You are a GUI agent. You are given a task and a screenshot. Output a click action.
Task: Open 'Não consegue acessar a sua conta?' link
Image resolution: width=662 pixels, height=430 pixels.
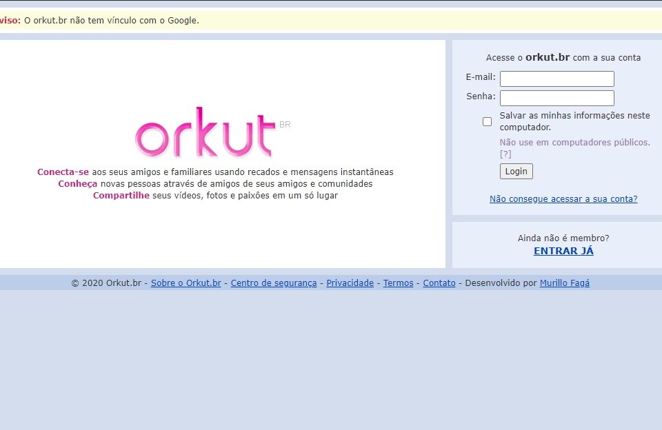[563, 198]
